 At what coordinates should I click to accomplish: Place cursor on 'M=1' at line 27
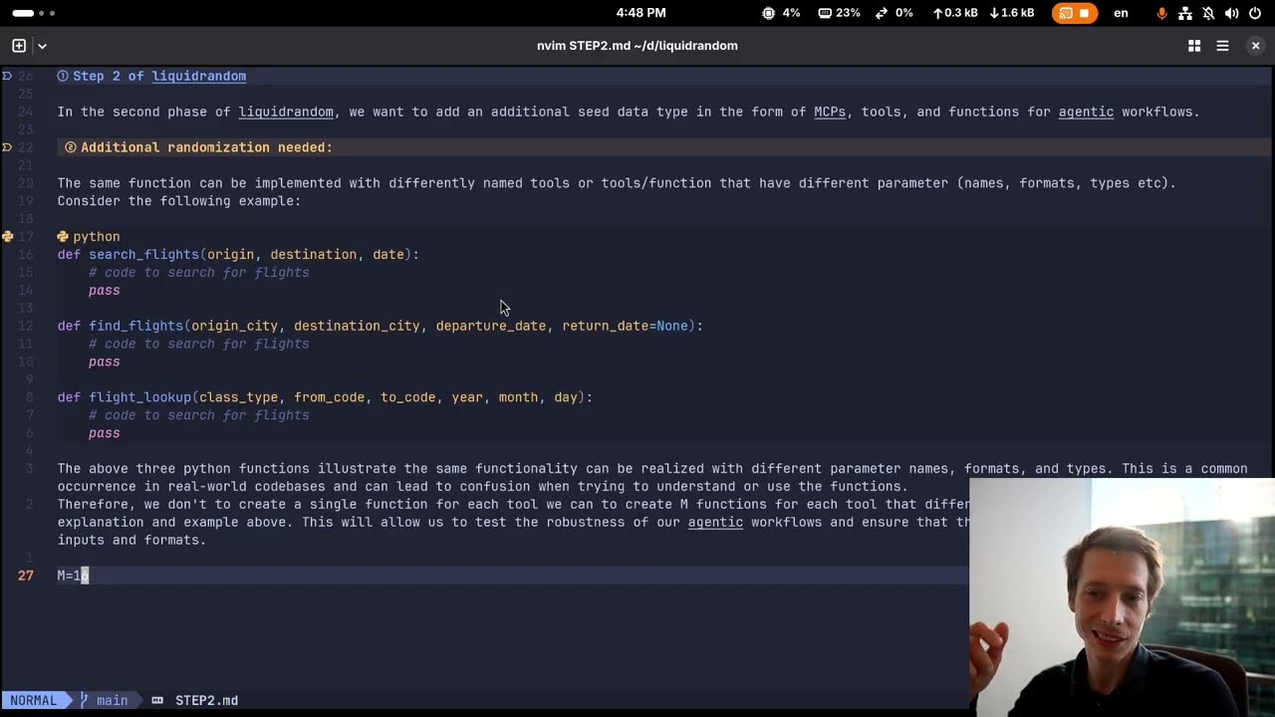click(x=69, y=576)
